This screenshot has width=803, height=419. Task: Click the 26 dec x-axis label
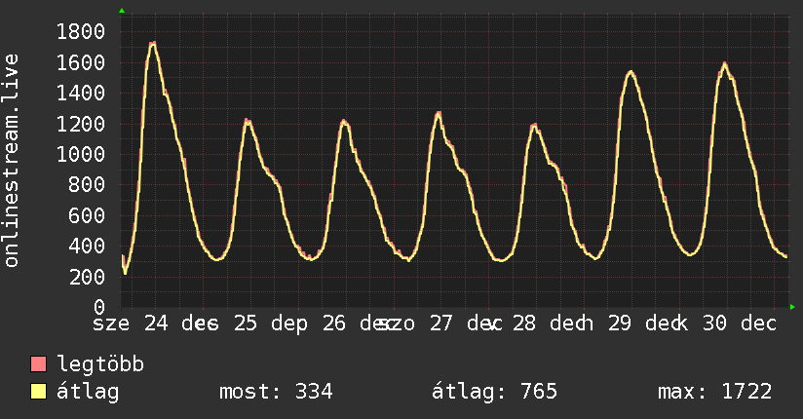360,324
